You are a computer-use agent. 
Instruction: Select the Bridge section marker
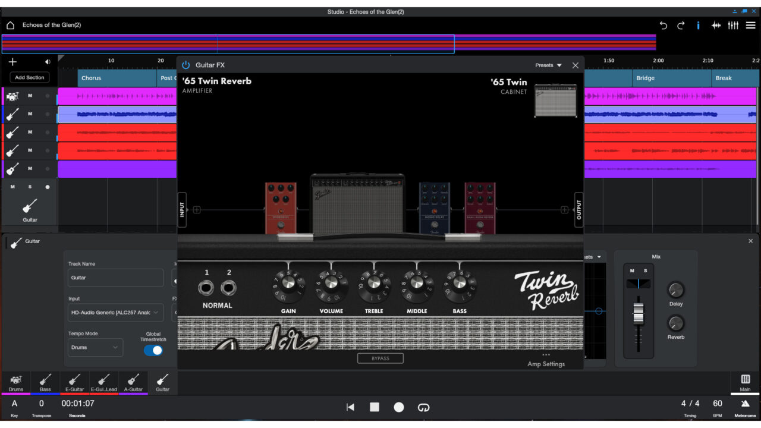[672, 78]
